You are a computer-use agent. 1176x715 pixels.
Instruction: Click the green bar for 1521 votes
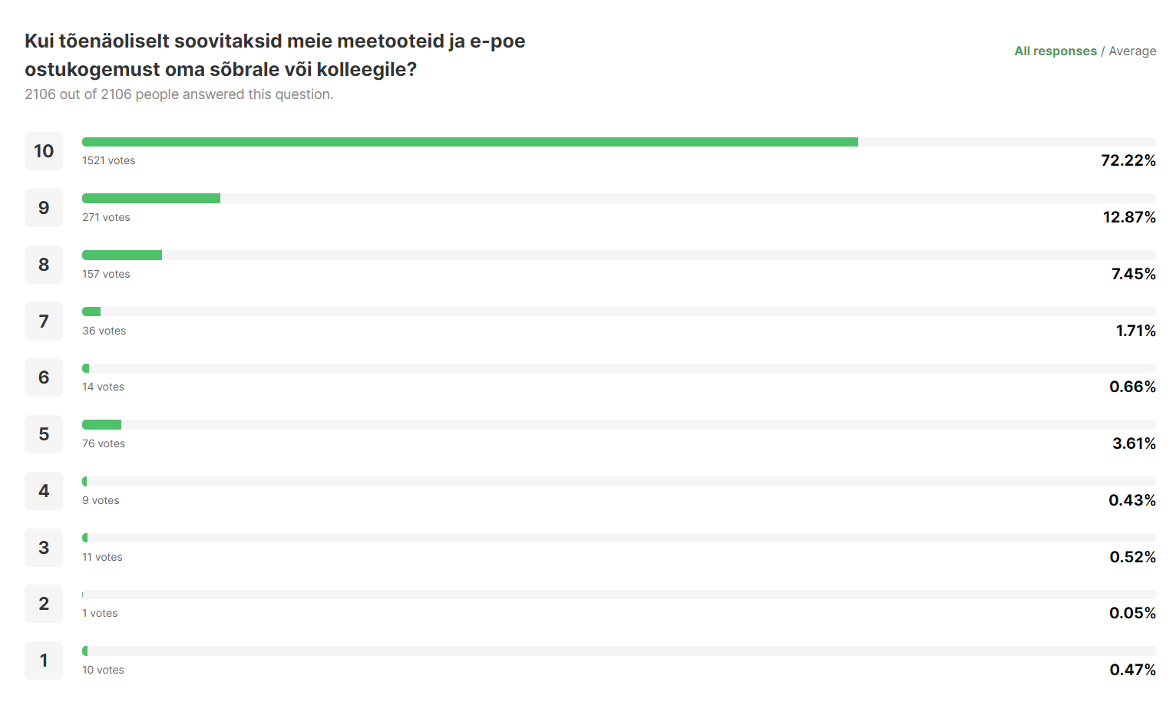pyautogui.click(x=470, y=142)
